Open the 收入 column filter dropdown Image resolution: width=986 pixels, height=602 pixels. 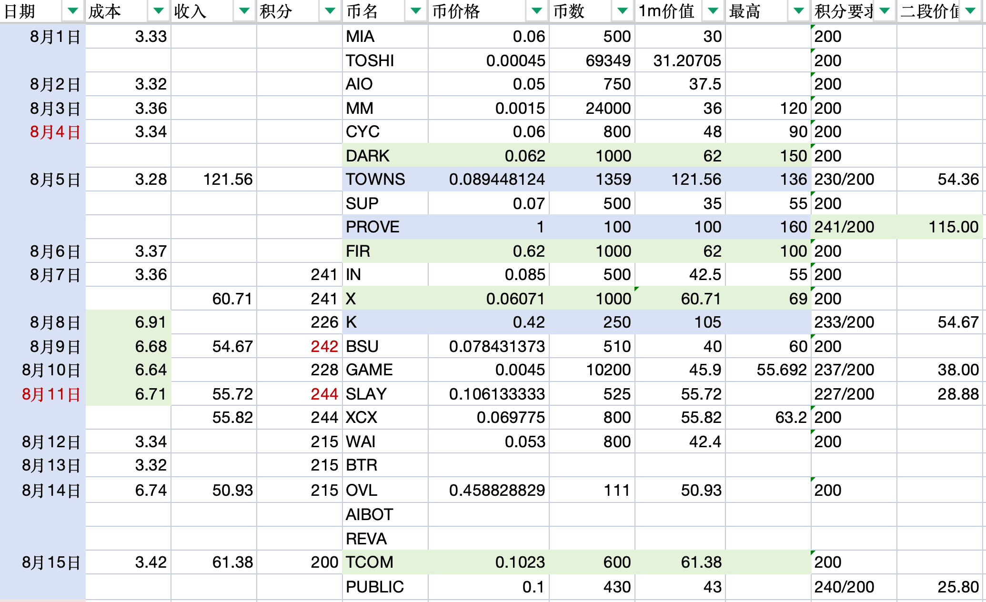click(x=244, y=11)
